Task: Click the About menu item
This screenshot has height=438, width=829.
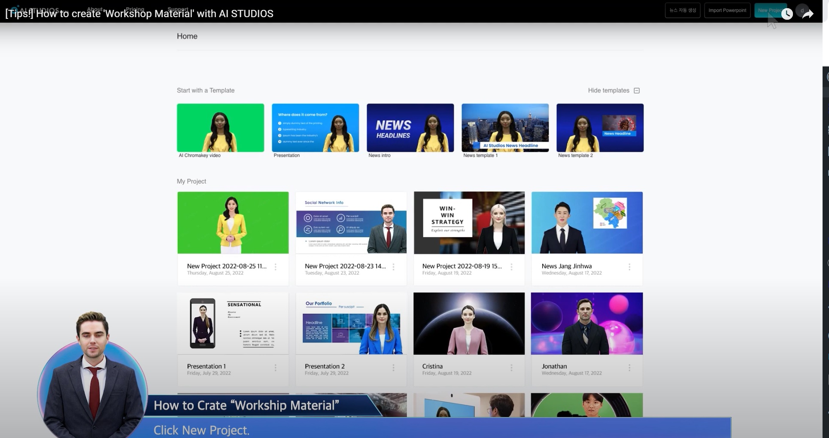Action: click(95, 9)
